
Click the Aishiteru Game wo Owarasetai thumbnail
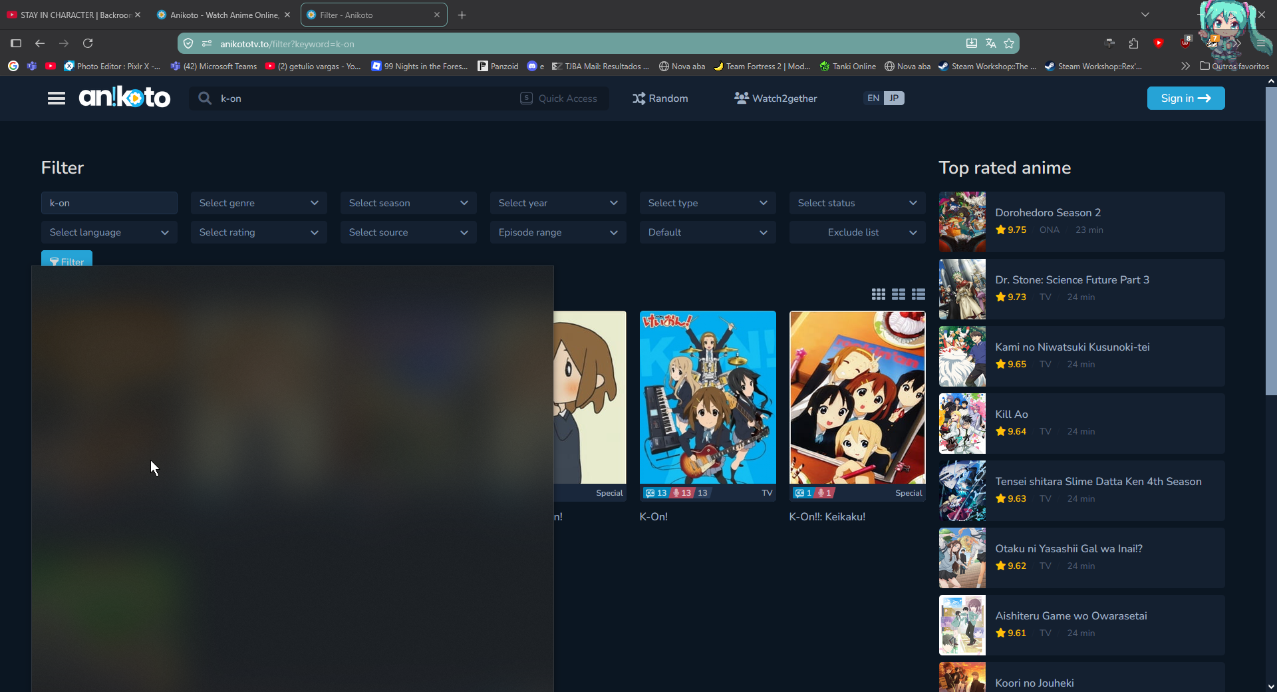(x=962, y=625)
